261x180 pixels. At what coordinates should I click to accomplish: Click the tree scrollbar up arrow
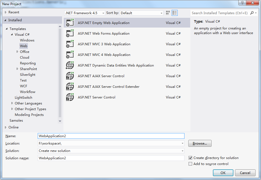pyautogui.click(x=60, y=26)
